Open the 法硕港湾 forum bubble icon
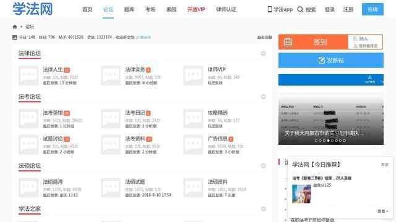 28,187
